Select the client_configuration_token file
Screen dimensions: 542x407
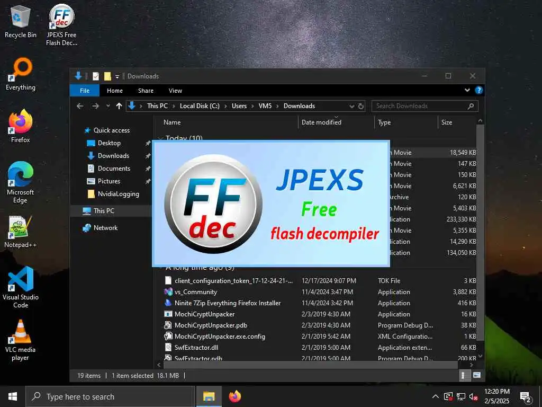point(233,281)
